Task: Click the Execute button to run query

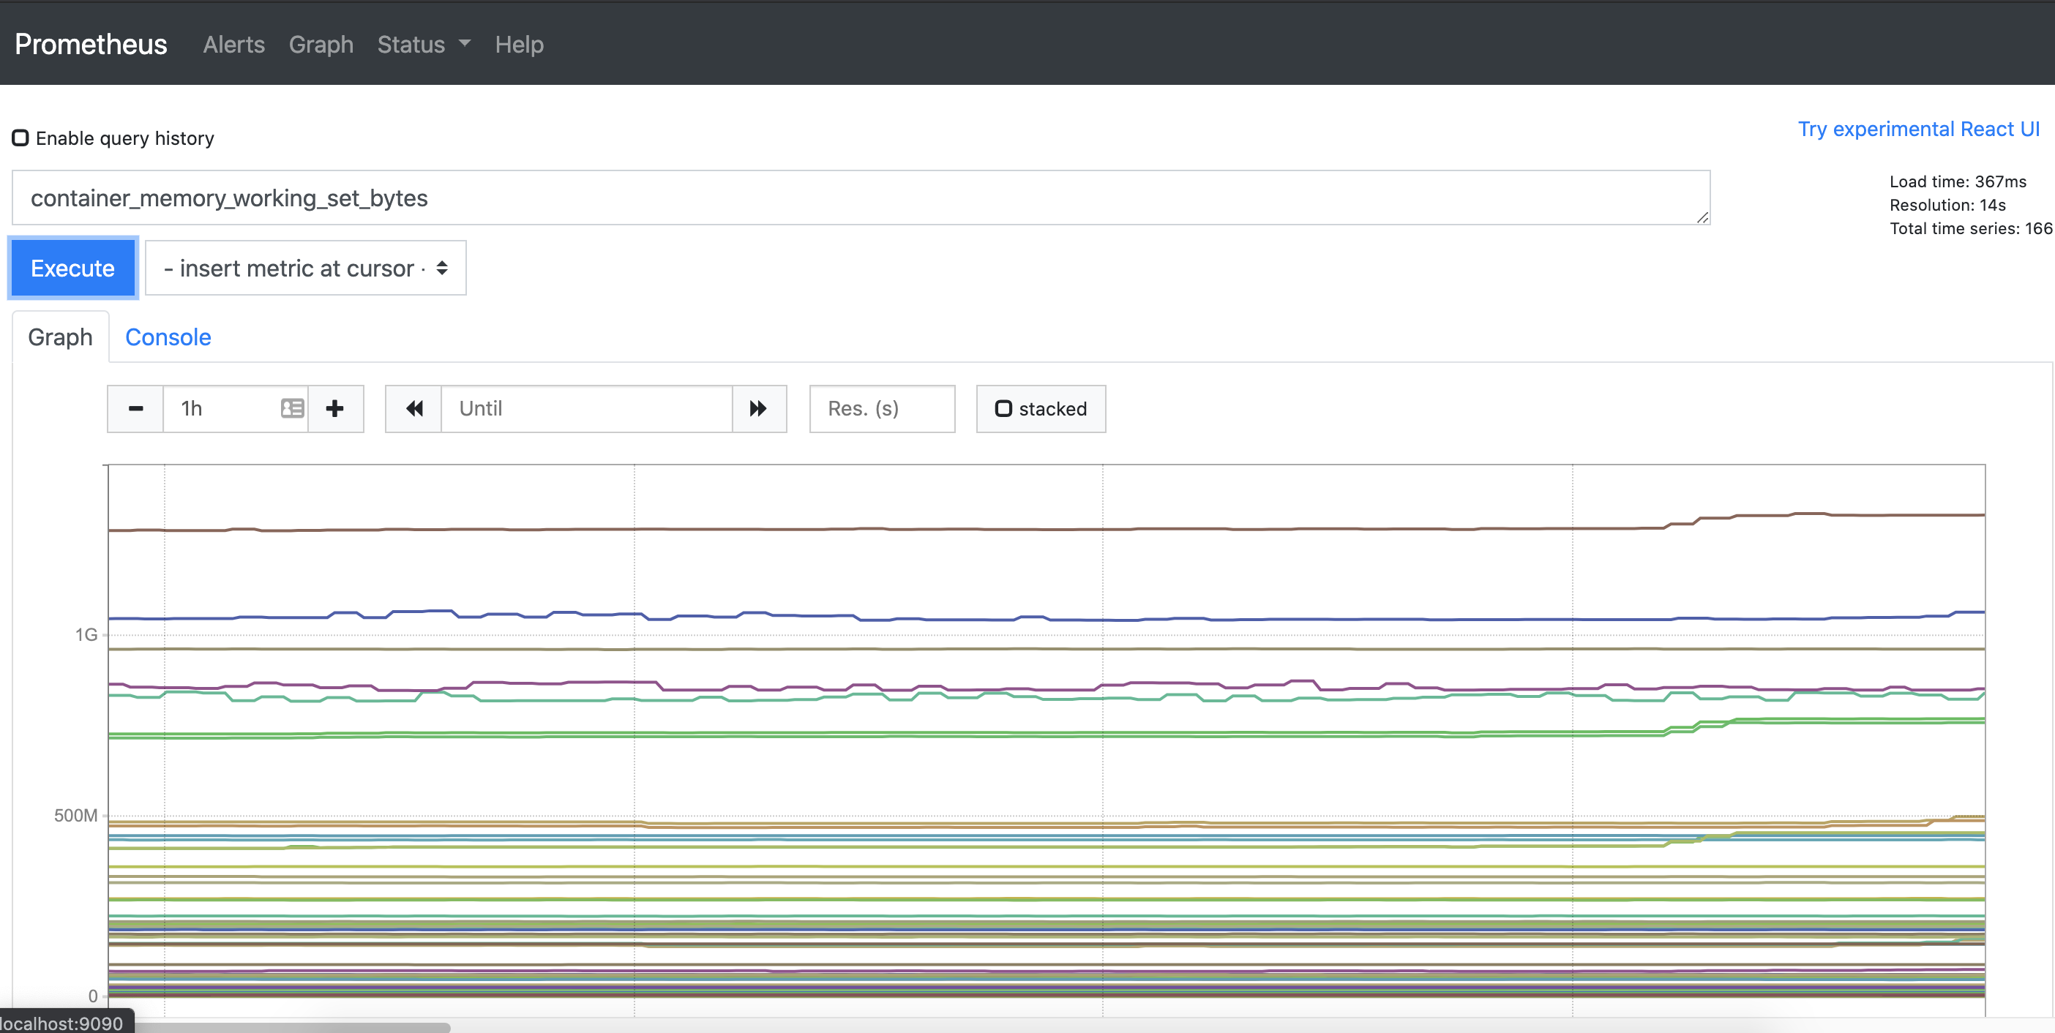Action: tap(71, 268)
